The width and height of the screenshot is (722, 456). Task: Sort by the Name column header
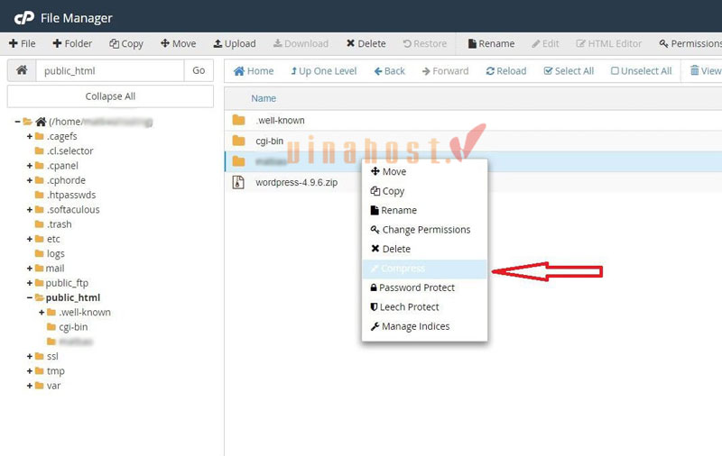264,98
